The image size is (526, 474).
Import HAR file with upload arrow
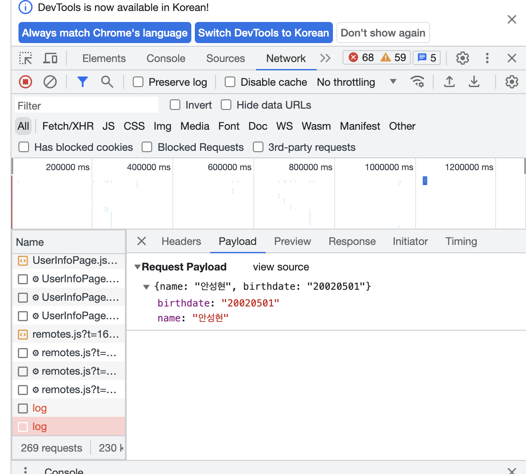point(449,82)
